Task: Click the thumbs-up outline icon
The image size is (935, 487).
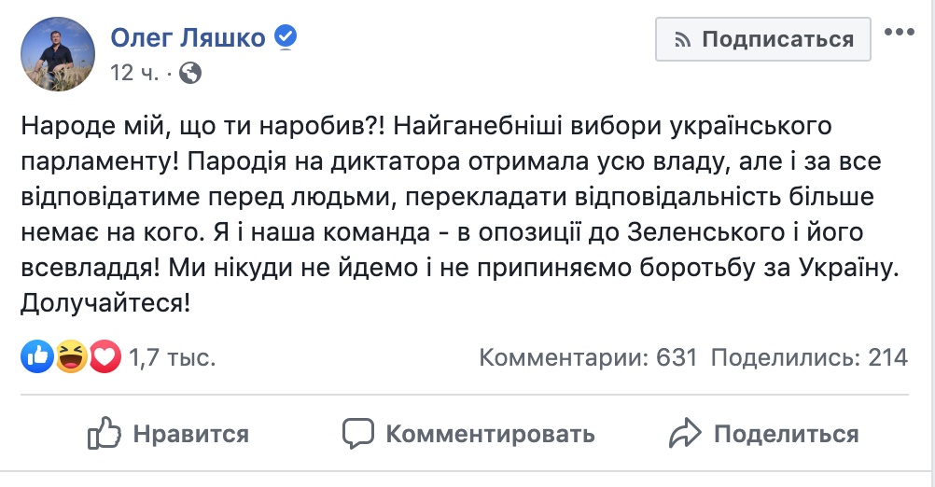Action: point(104,433)
